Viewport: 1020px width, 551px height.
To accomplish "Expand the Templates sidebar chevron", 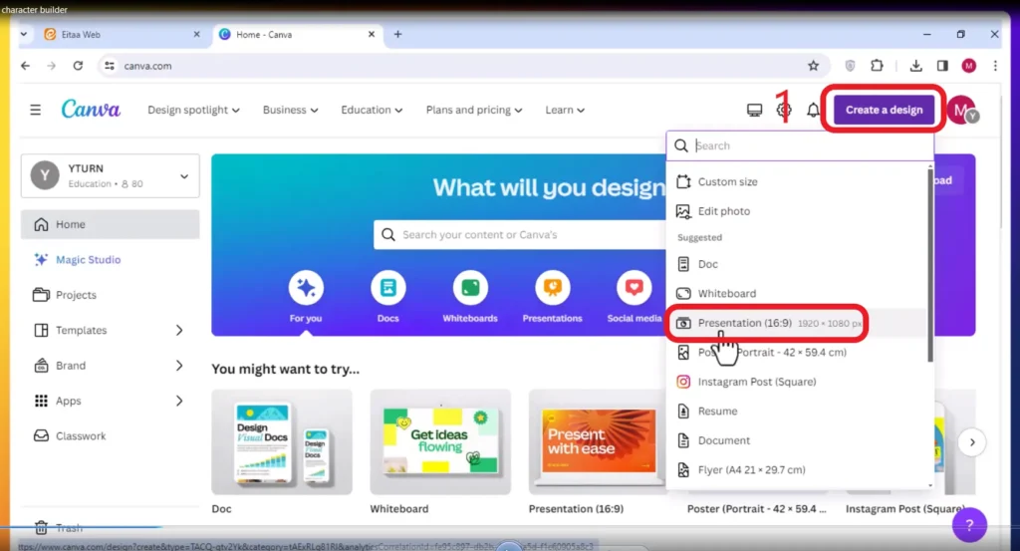I will click(179, 331).
